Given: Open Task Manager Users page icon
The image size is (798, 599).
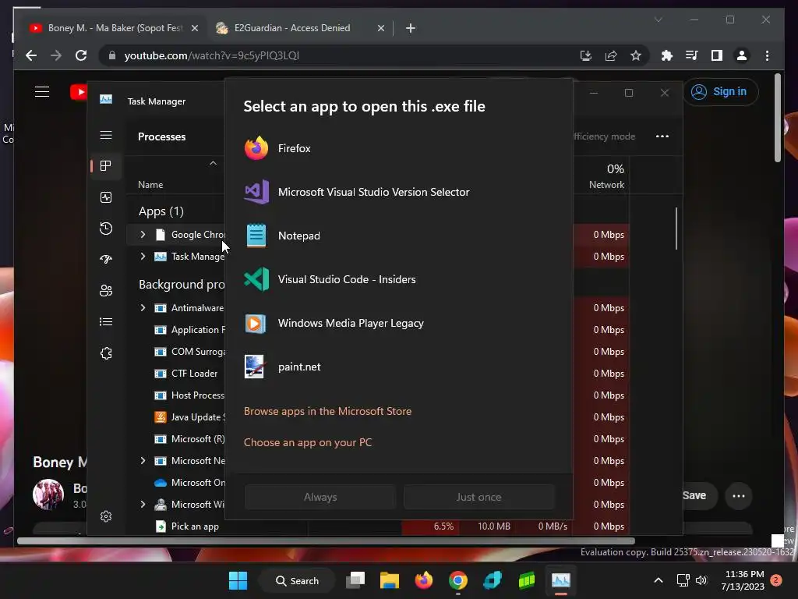Looking at the screenshot, I should 106,290.
